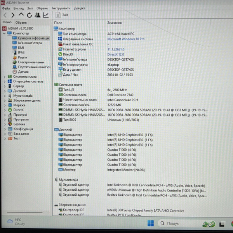233x233 pixels.
Task: Expand the Дисплей tree node
Action: pyautogui.click(x=5, y=91)
